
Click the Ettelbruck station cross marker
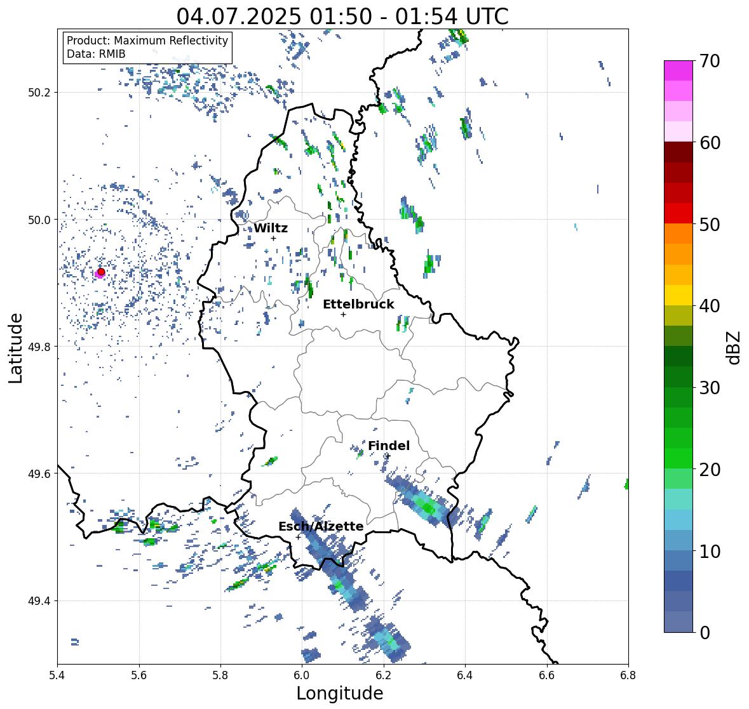[x=343, y=314]
